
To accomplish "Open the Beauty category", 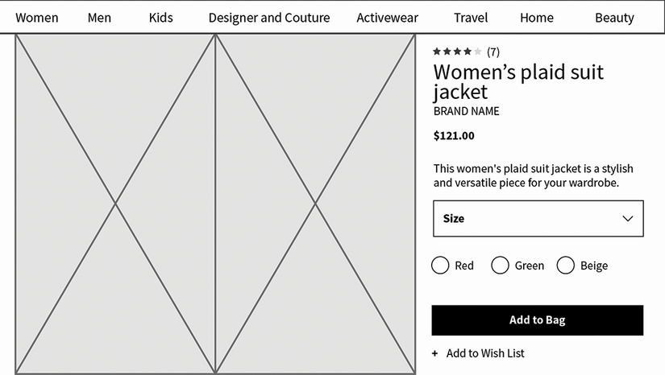I will coord(614,18).
